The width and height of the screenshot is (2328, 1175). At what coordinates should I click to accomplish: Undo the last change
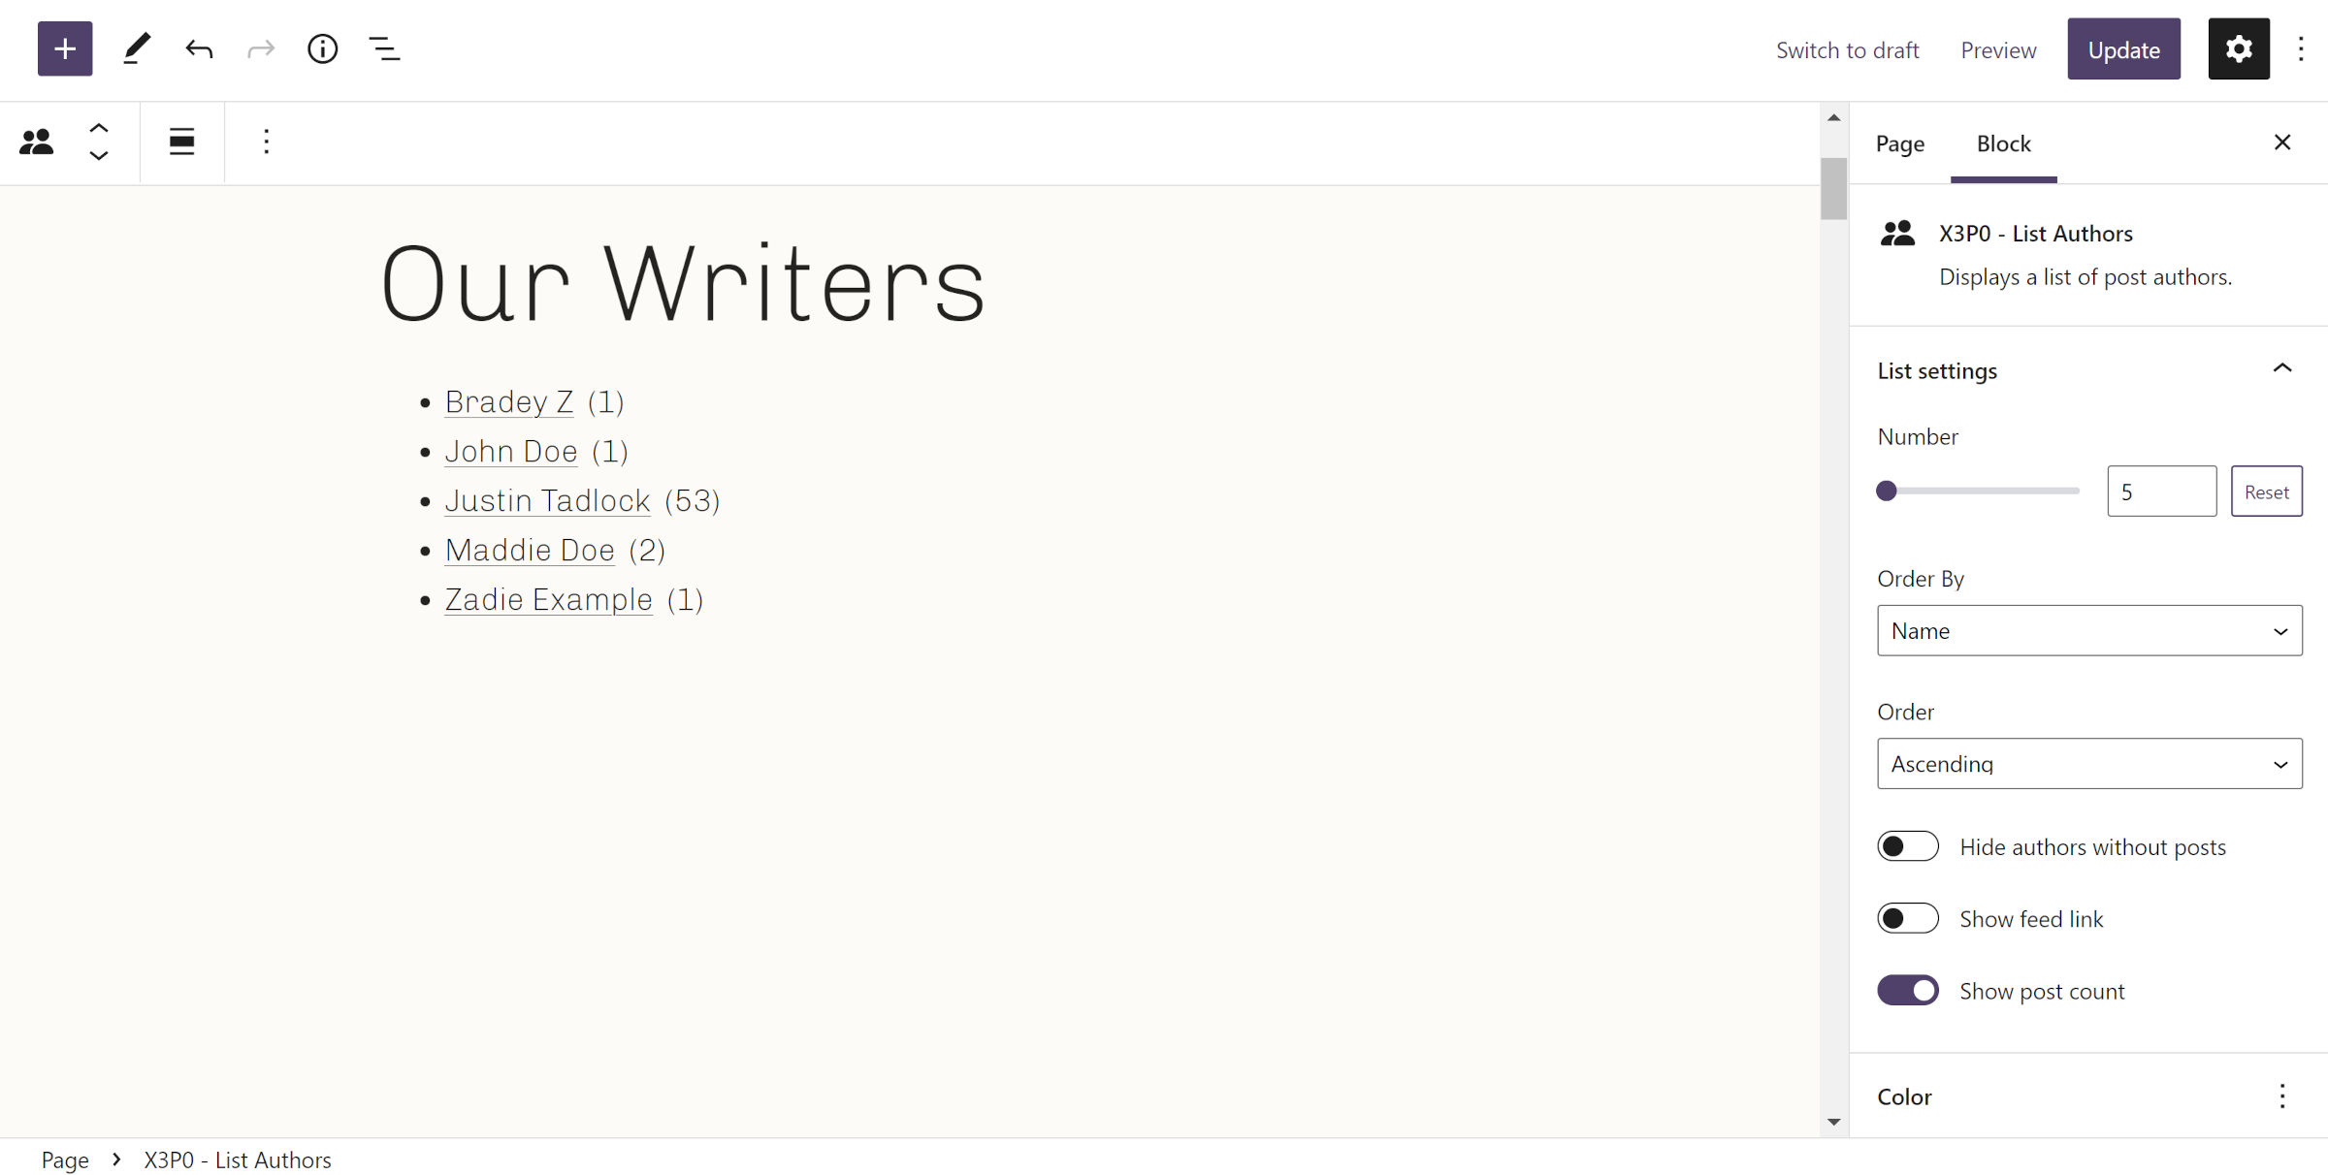(198, 48)
